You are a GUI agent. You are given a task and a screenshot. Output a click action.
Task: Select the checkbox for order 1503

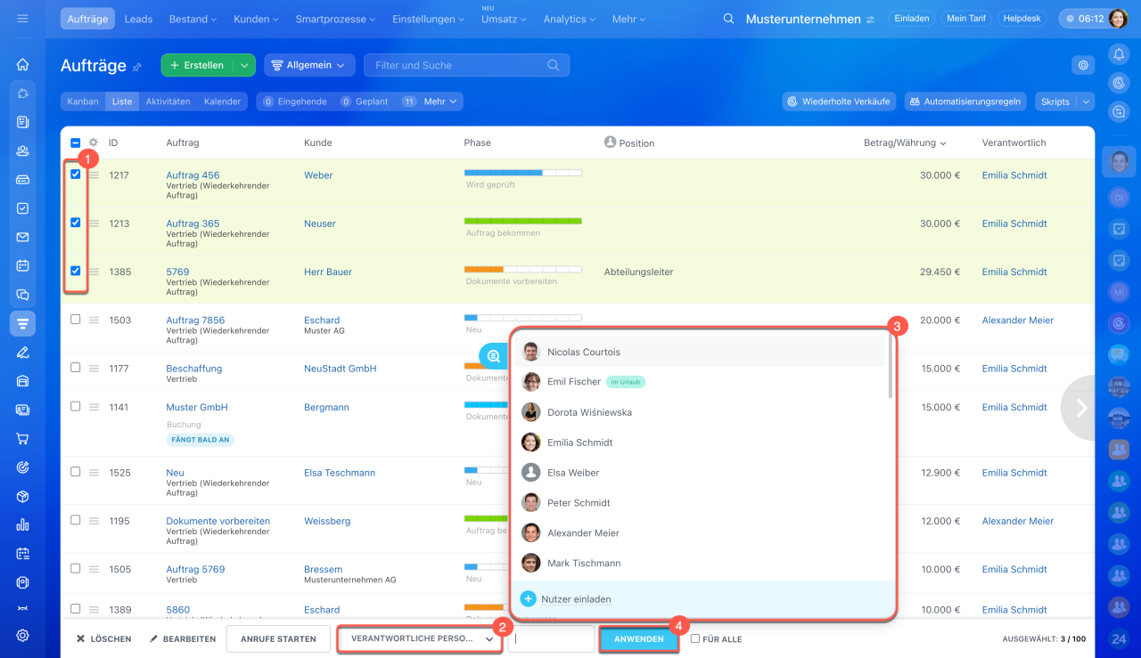coord(76,320)
